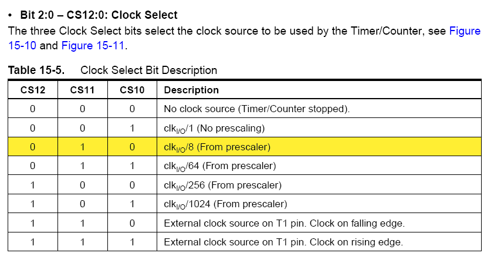Click CS11 value in highlighted yellow row
The width and height of the screenshot is (494, 263).
[83, 147]
